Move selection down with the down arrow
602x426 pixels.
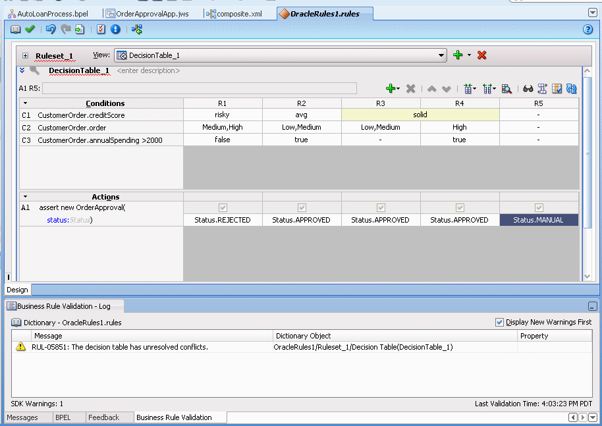pyautogui.click(x=446, y=89)
